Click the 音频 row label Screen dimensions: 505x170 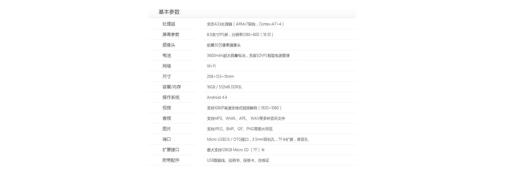point(166,118)
